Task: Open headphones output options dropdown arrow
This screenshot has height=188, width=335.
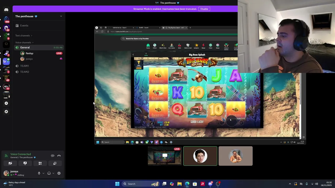Action: tap(53, 173)
